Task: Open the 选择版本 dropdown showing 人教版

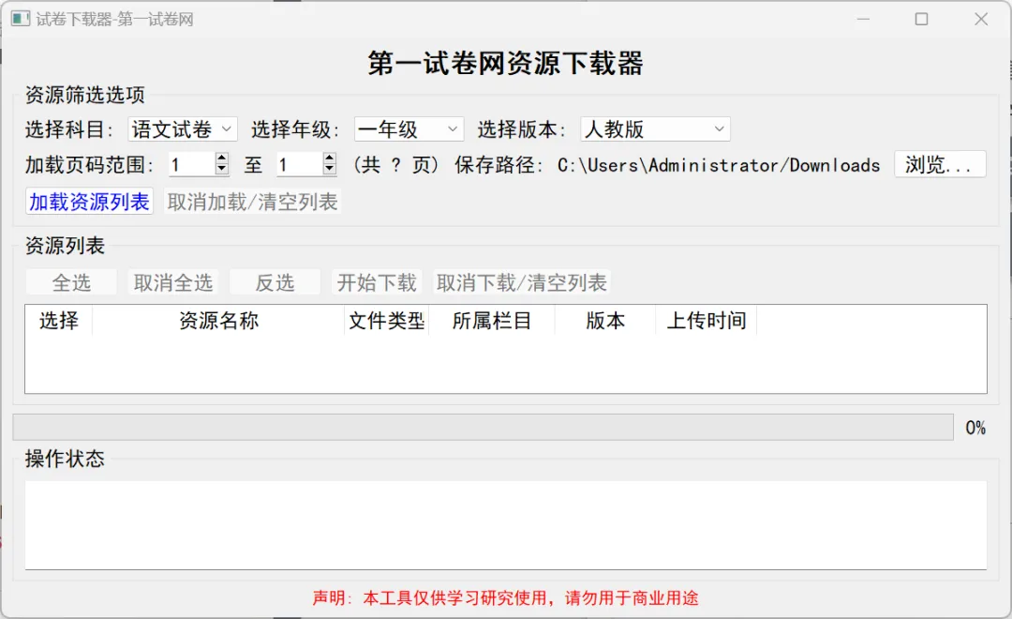Action: [654, 128]
